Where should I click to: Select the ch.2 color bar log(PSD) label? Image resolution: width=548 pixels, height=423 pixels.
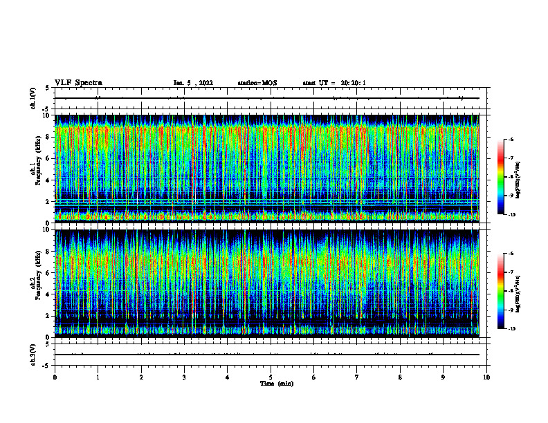click(x=518, y=294)
